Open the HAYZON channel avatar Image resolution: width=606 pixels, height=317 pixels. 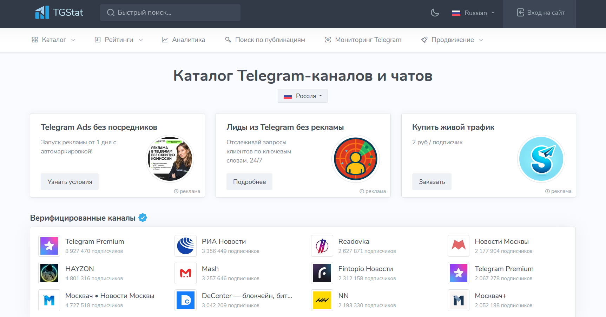pos(49,273)
